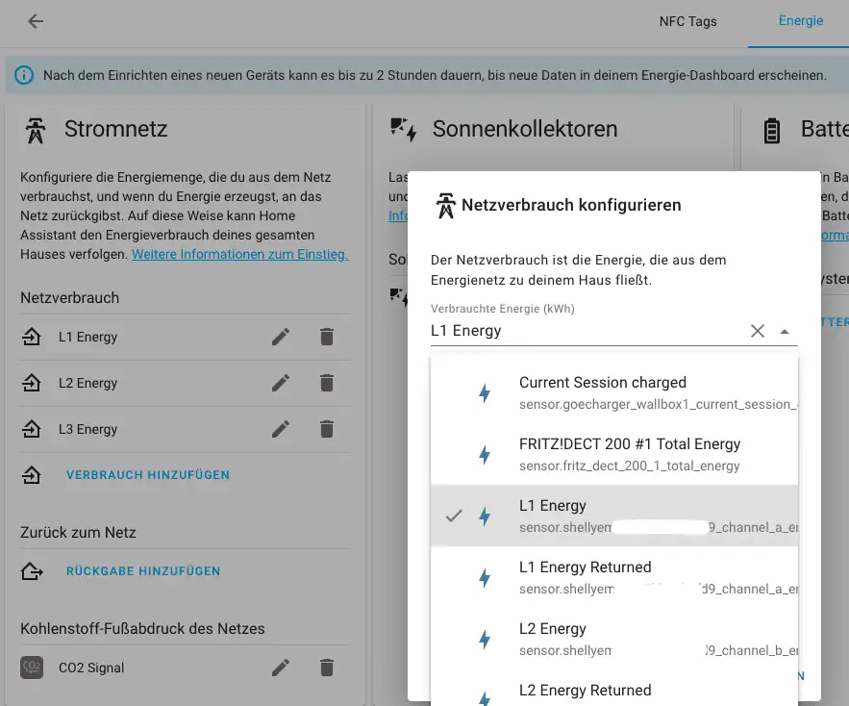
Task: Delete the L3 Energy consumption entry
Action: pos(327,429)
